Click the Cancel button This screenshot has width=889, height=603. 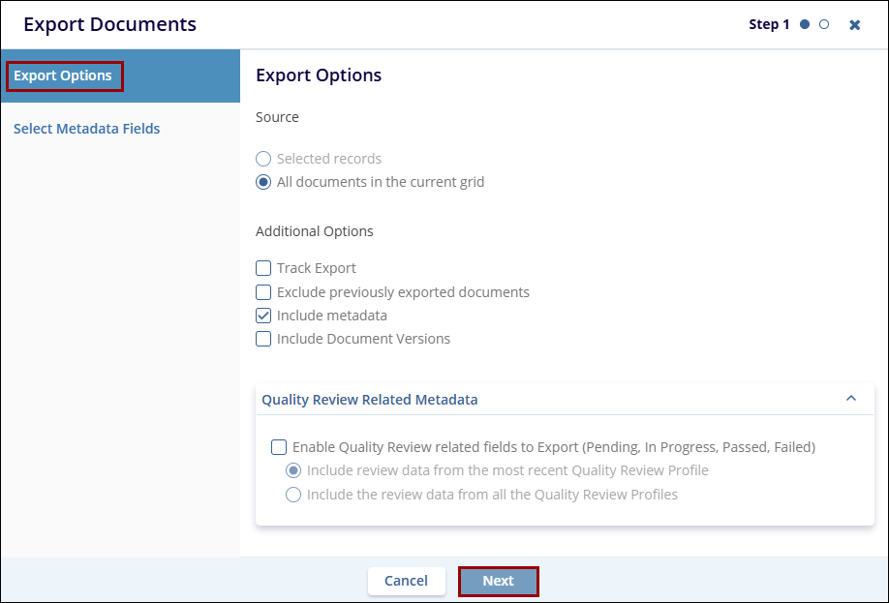point(406,581)
